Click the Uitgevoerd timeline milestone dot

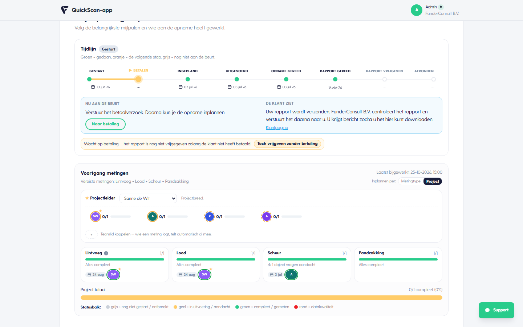[237, 79]
